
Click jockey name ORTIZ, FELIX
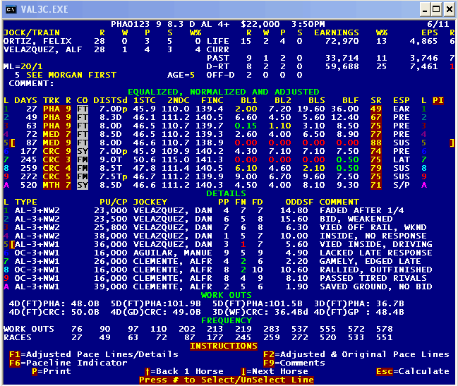coord(37,41)
